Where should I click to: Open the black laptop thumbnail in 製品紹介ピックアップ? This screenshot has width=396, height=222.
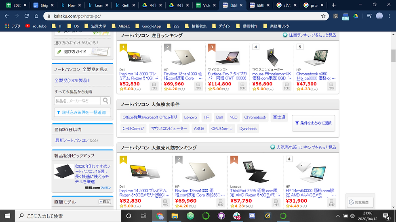pyautogui.click(x=64, y=171)
